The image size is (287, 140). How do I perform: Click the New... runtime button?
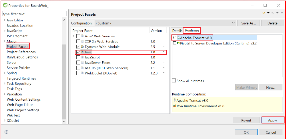click(x=271, y=88)
